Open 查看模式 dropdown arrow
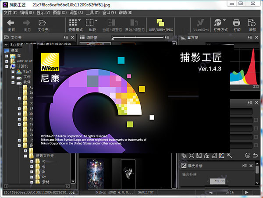This screenshot has height=198, width=263. click(x=79, y=20)
